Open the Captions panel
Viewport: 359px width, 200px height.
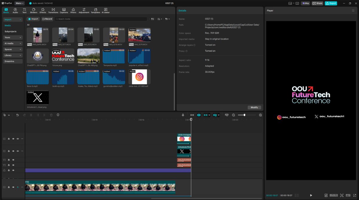click(64, 11)
